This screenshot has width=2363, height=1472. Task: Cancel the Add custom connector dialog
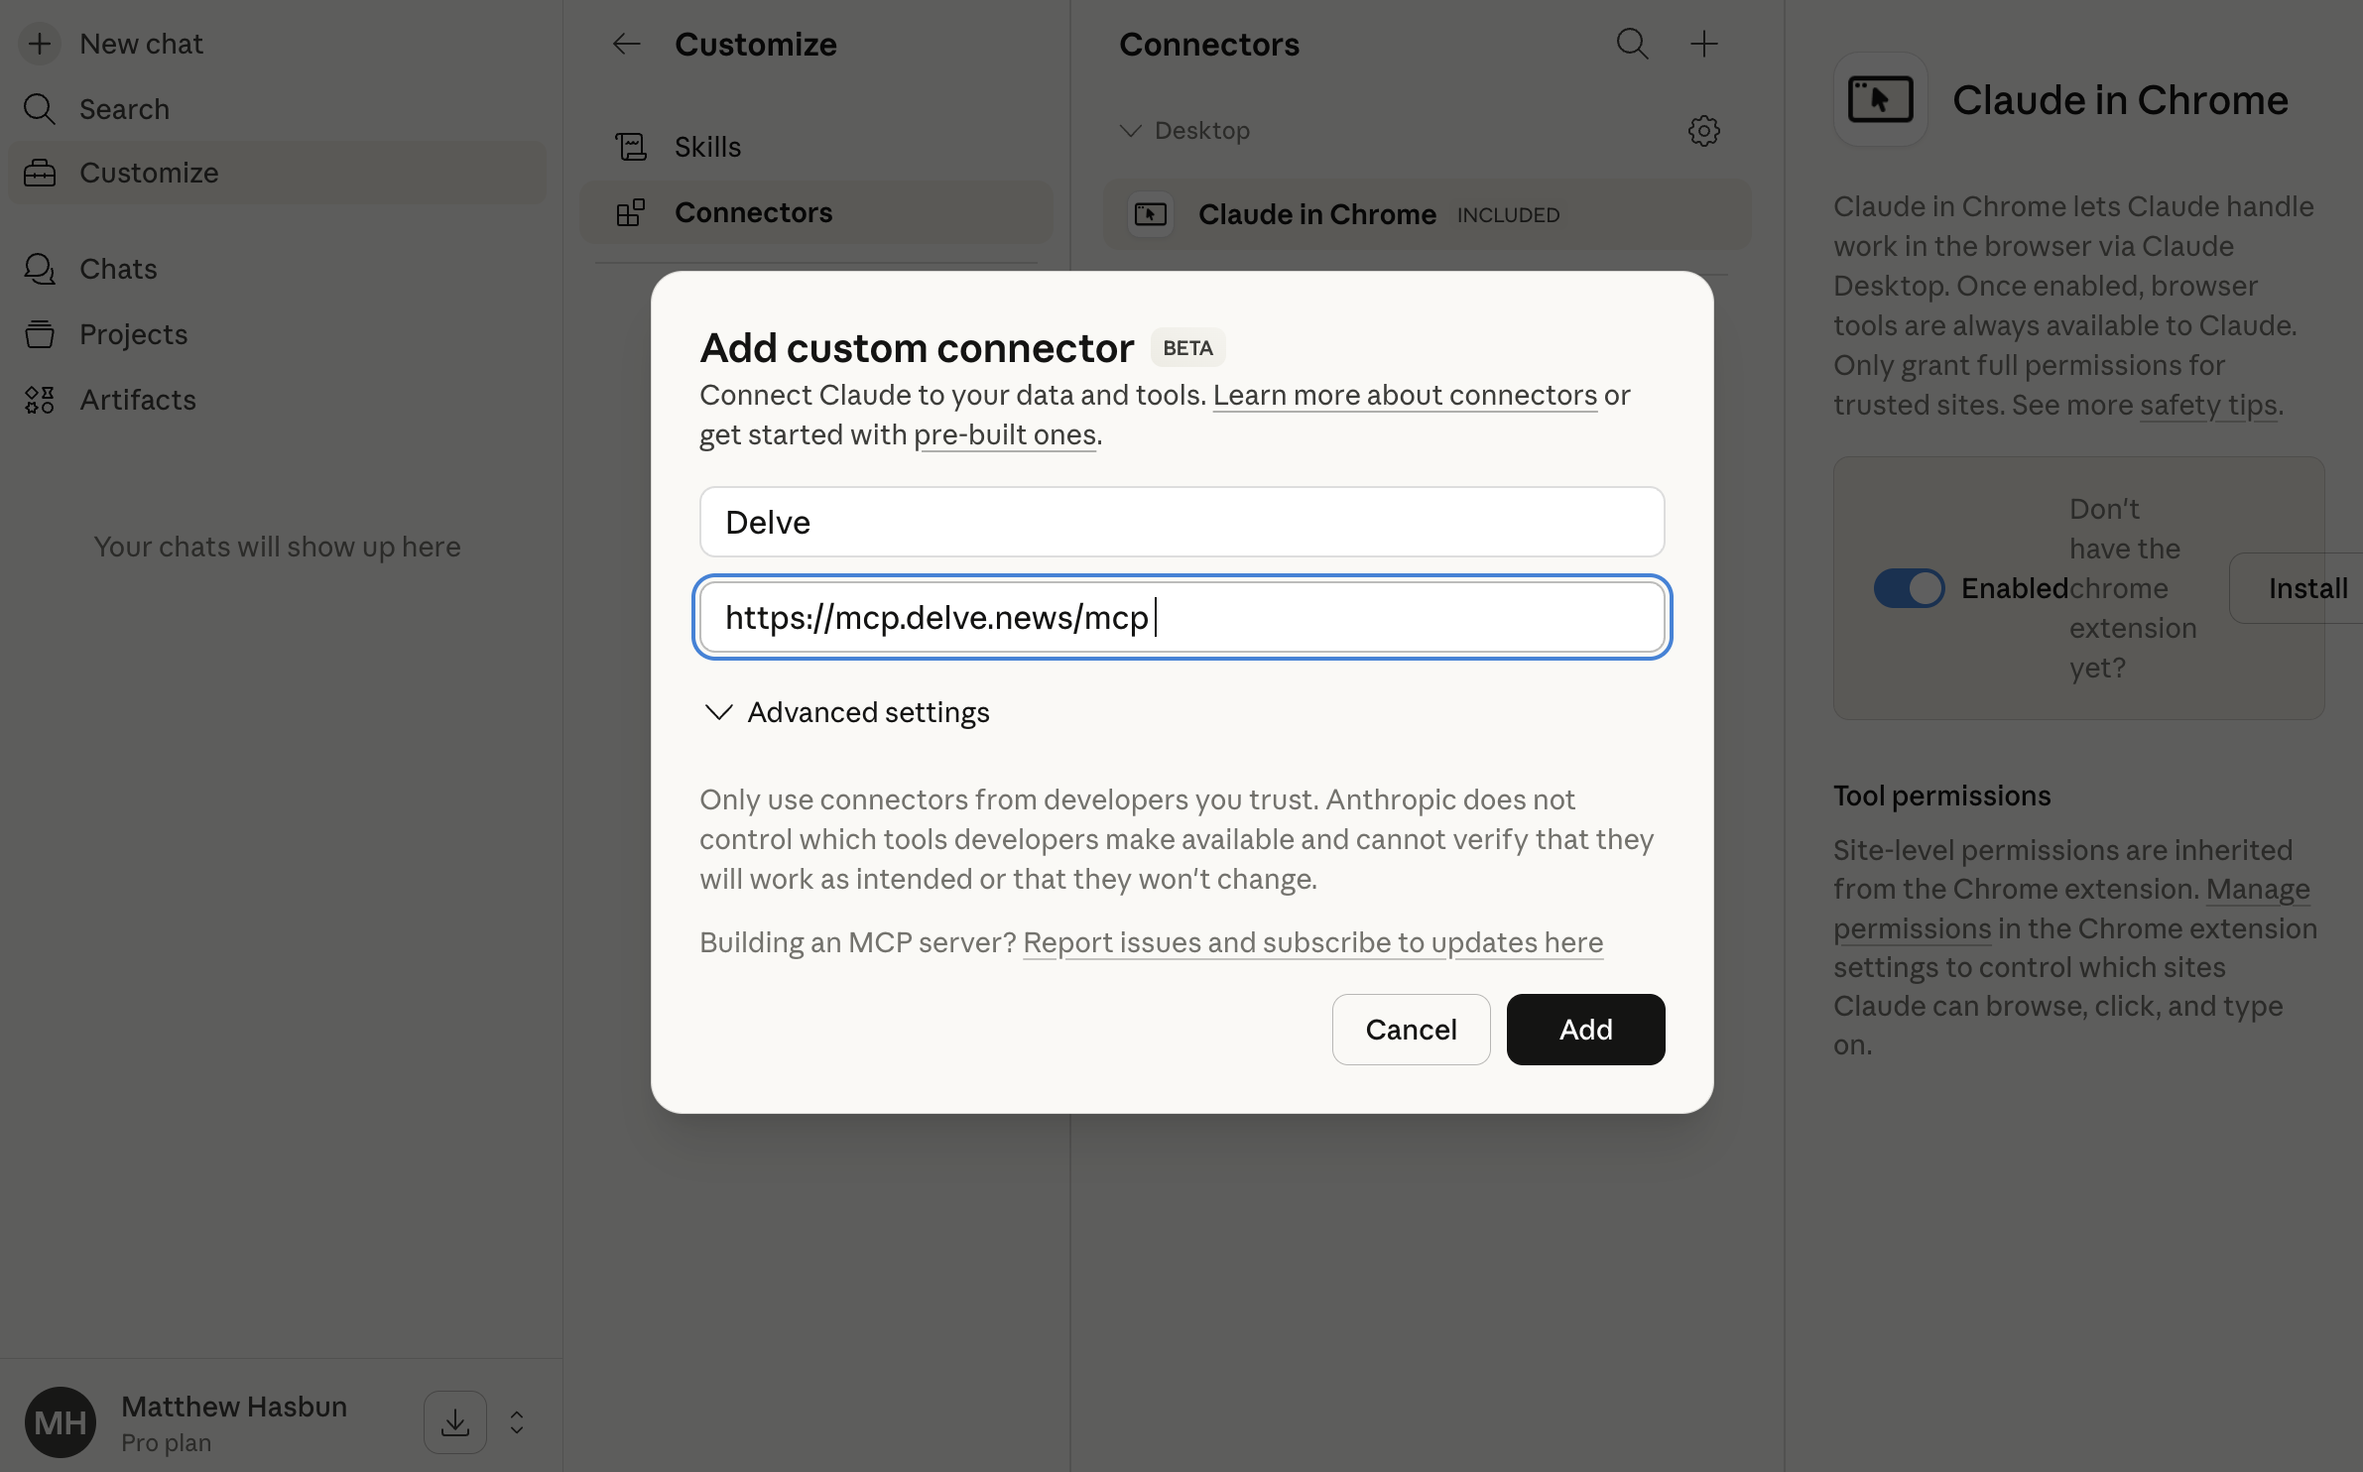pos(1411,1030)
